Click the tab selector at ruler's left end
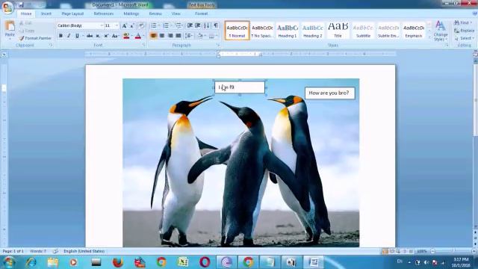The width and height of the screenshot is (478, 269). click(x=4, y=55)
